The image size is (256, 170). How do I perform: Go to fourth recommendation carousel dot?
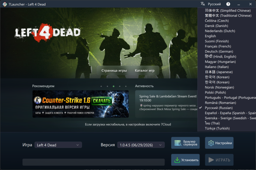(120, 86)
